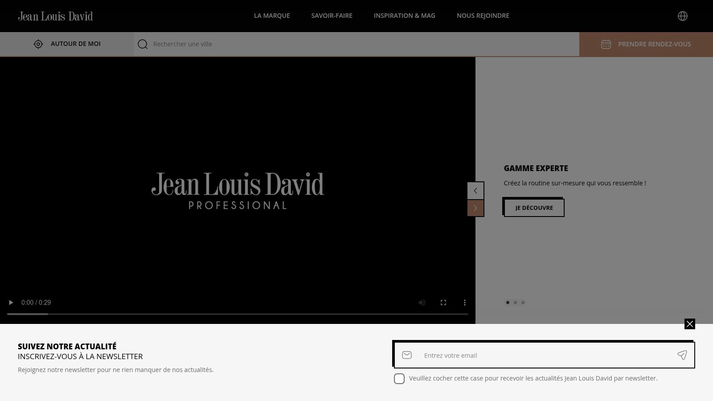
Task: Play the Jean Louis David video
Action: 11,303
